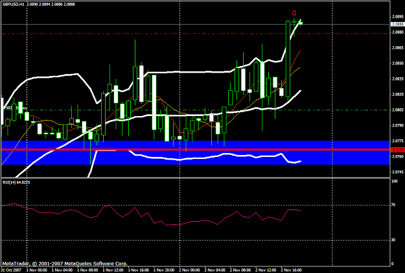Click the 2.0865 price axis label
This screenshot has width=405, height=273.
397,48
